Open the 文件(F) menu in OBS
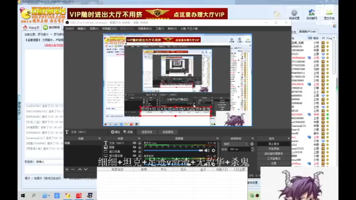The height and width of the screenshot is (200, 356). [x=69, y=29]
